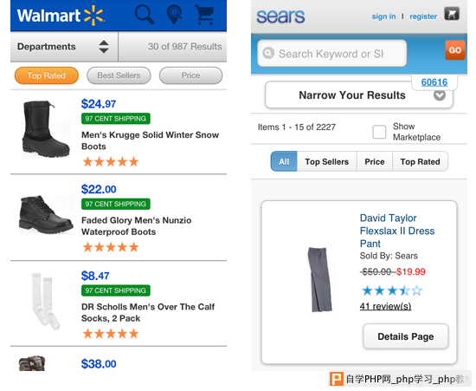Open the Sears shopping cart icon
Image resolution: width=476 pixels, height=391 pixels.
452,14
